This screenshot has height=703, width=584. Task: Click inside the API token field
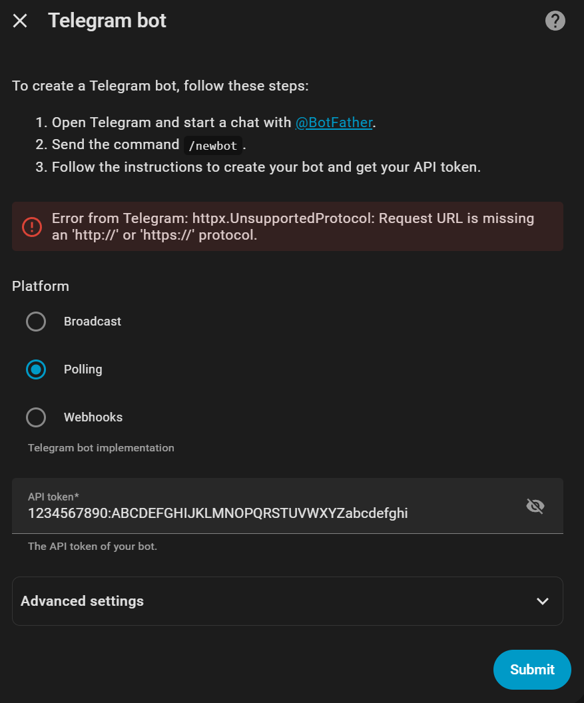click(x=266, y=513)
